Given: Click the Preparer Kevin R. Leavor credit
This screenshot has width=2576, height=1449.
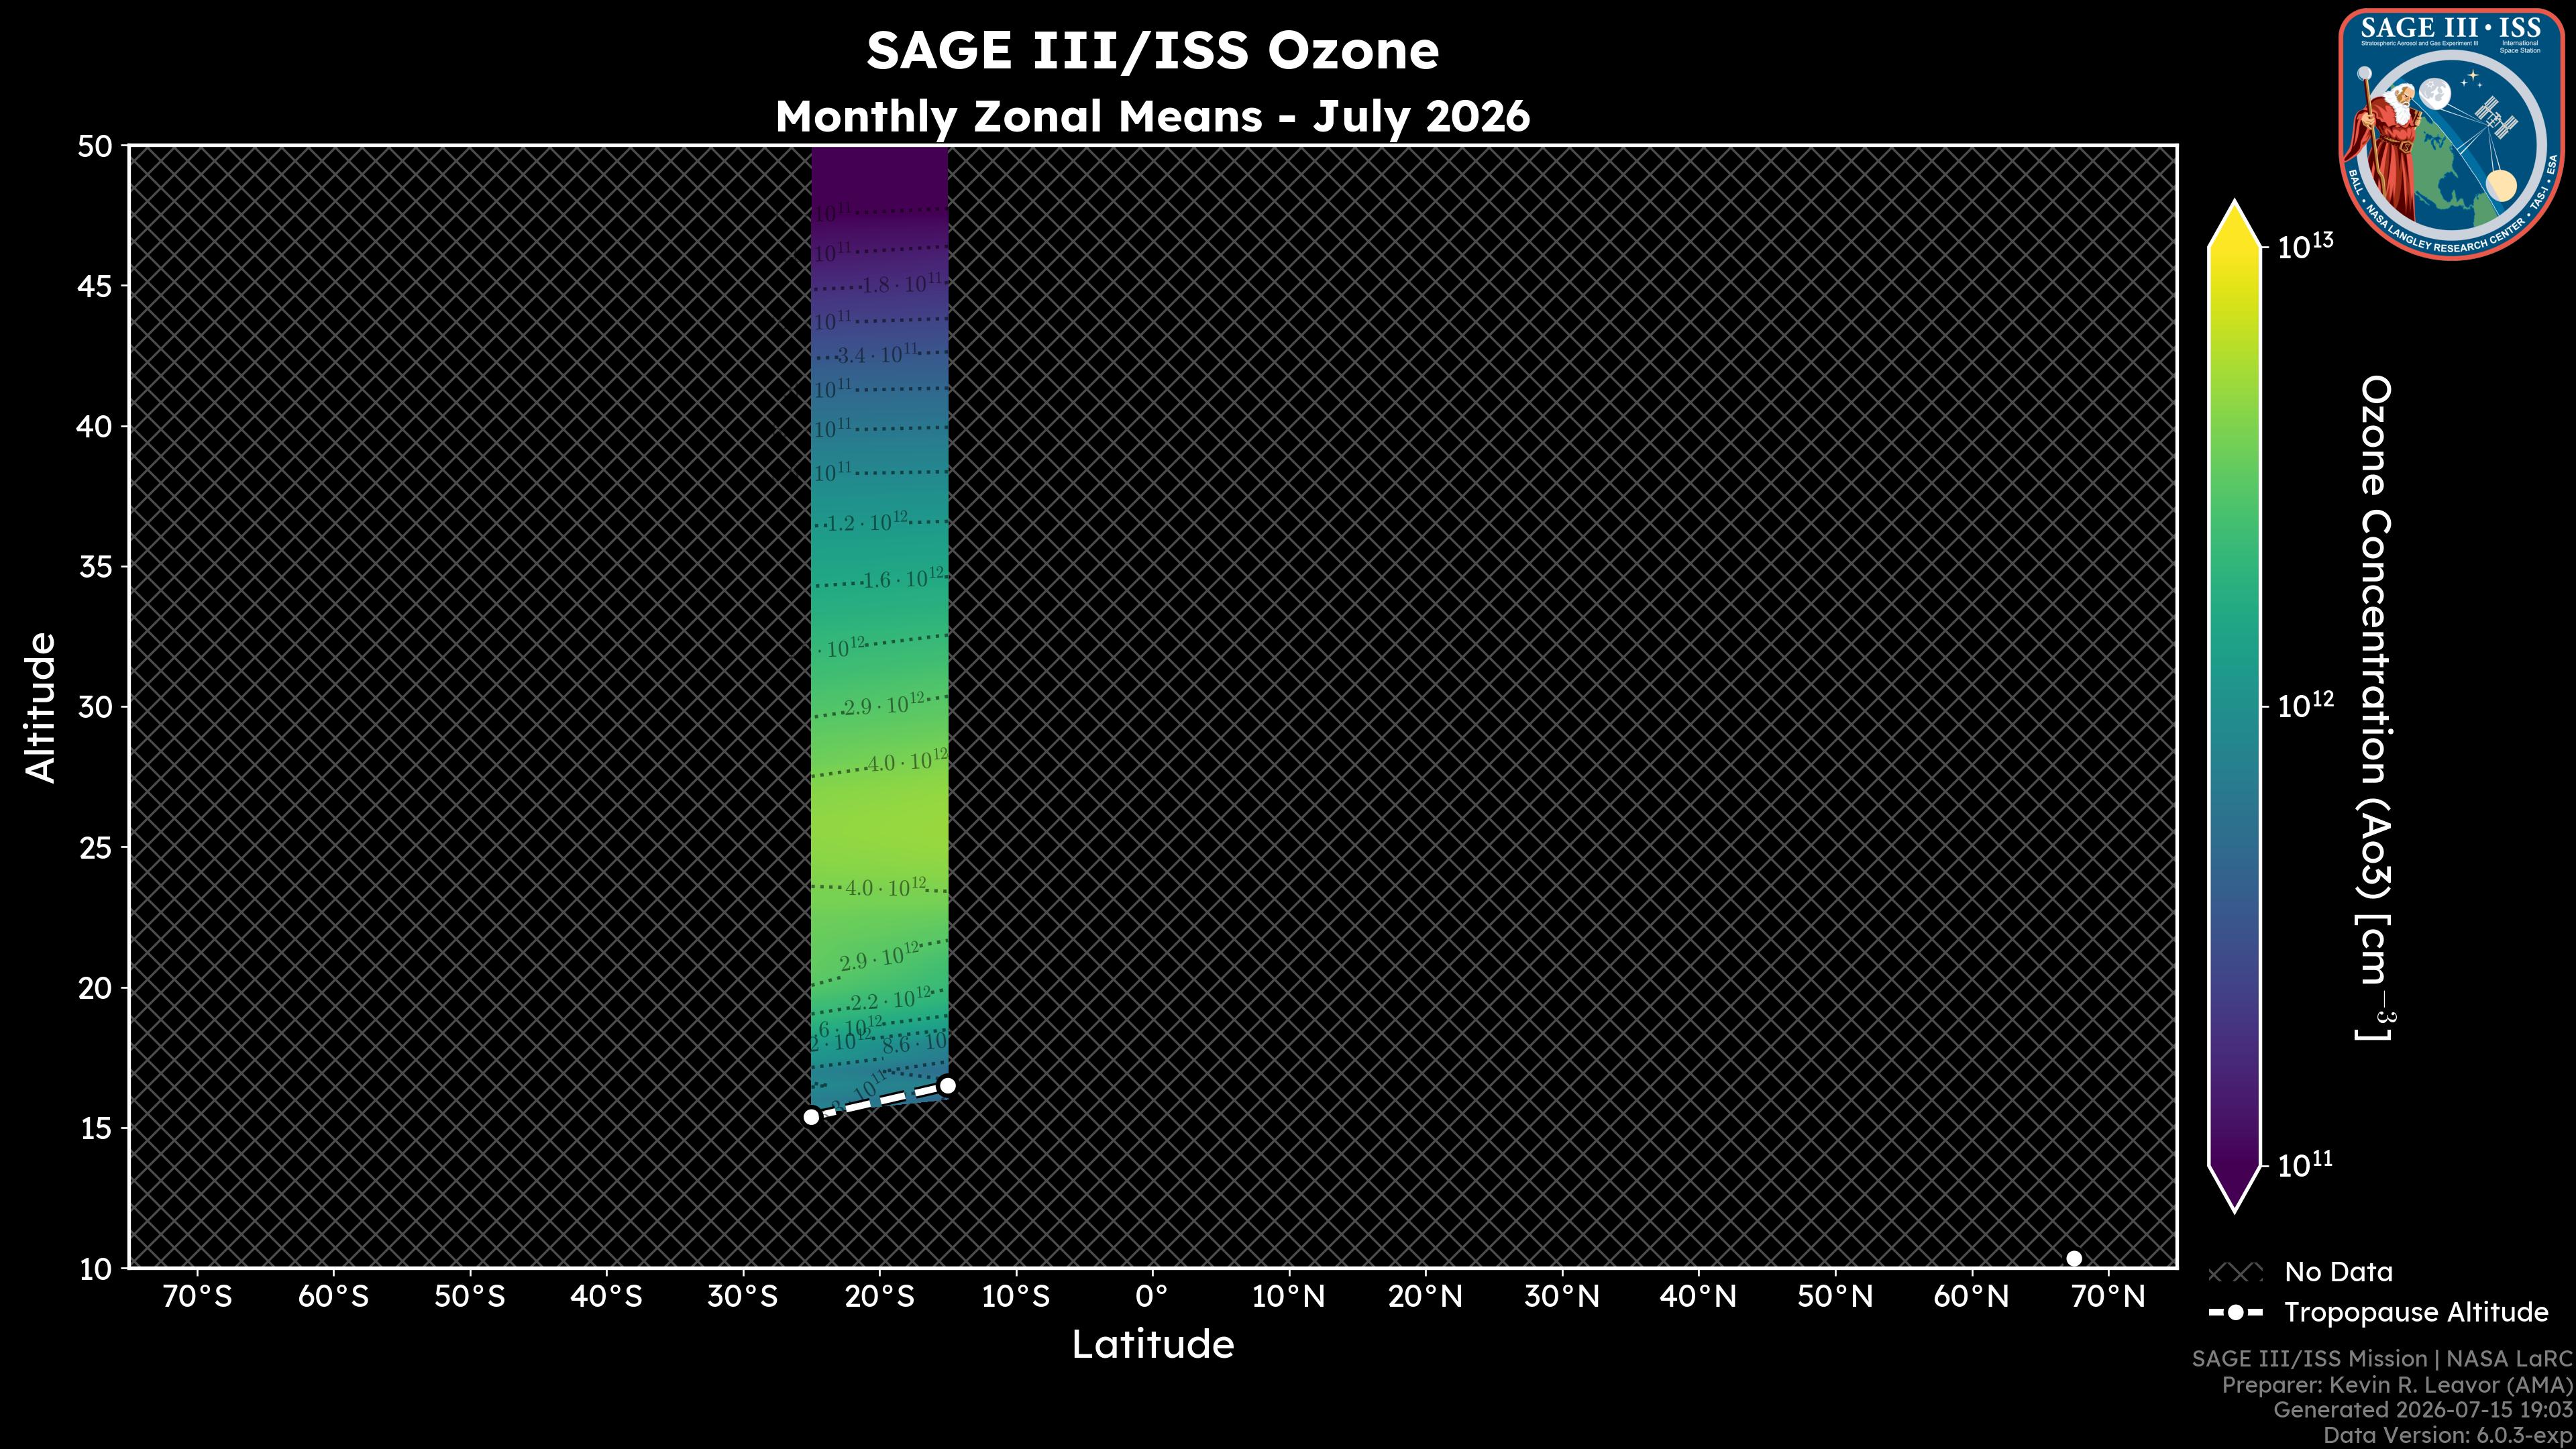Looking at the screenshot, I should click(x=2397, y=1385).
